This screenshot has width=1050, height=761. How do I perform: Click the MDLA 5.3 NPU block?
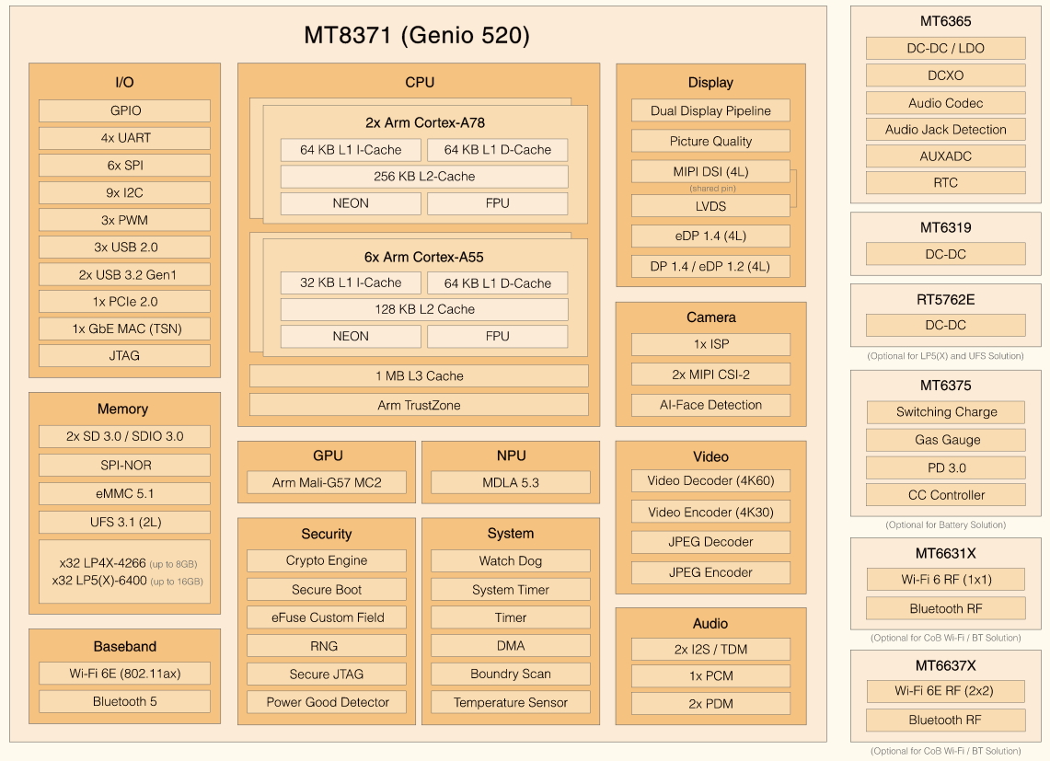click(x=511, y=482)
